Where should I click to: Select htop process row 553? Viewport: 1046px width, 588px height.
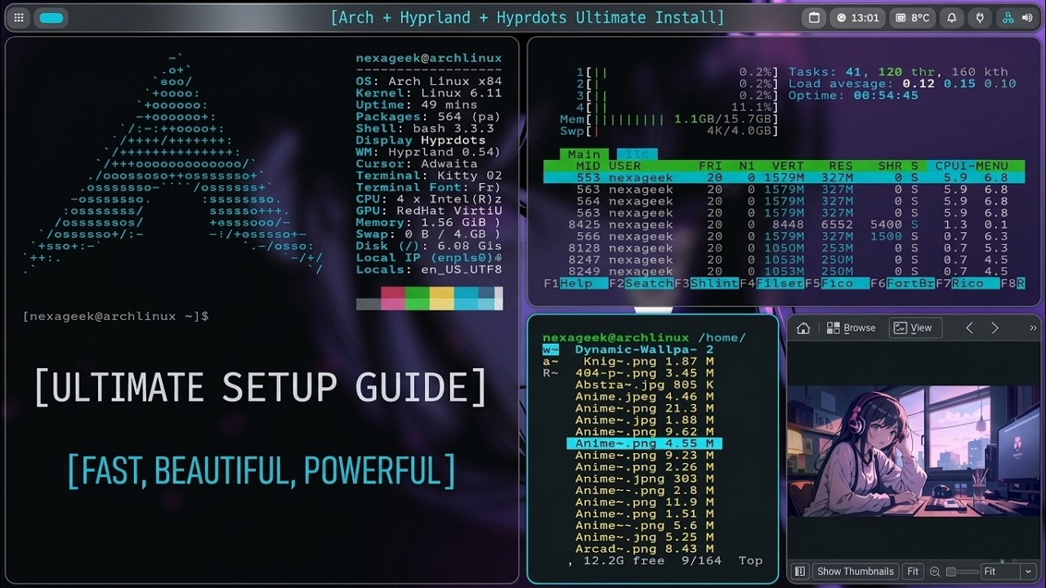[784, 177]
